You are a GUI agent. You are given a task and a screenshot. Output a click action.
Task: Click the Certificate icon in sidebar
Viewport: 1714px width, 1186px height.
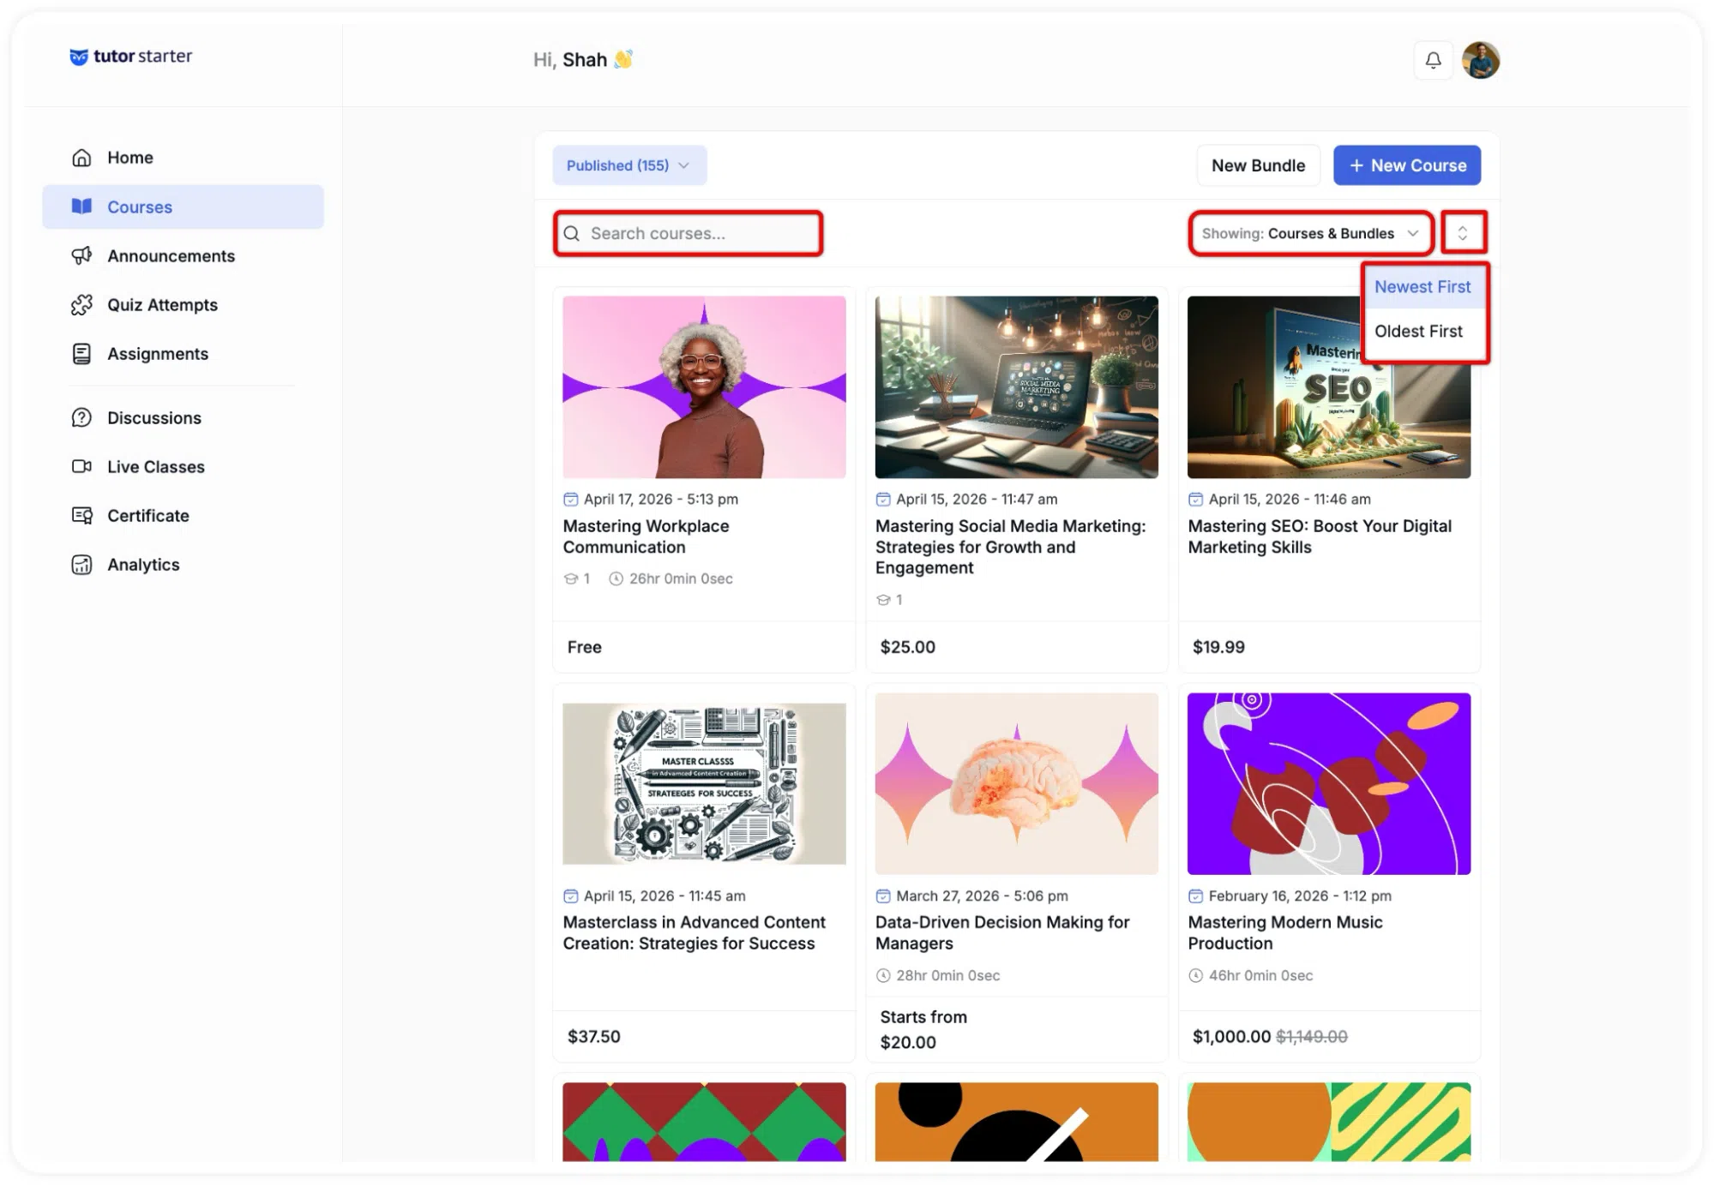click(81, 515)
